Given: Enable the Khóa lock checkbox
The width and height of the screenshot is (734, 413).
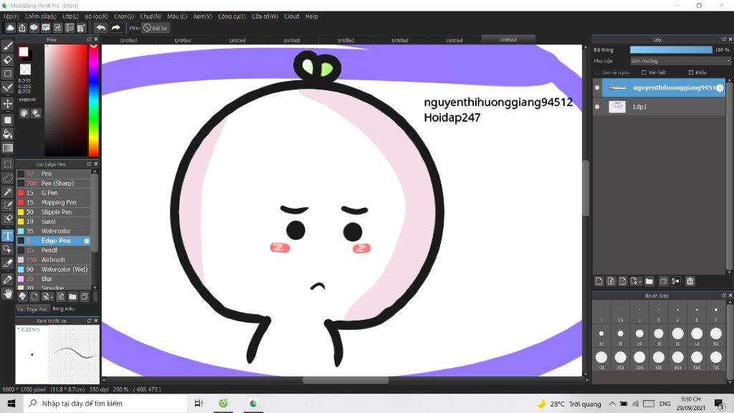Looking at the screenshot, I should (690, 72).
